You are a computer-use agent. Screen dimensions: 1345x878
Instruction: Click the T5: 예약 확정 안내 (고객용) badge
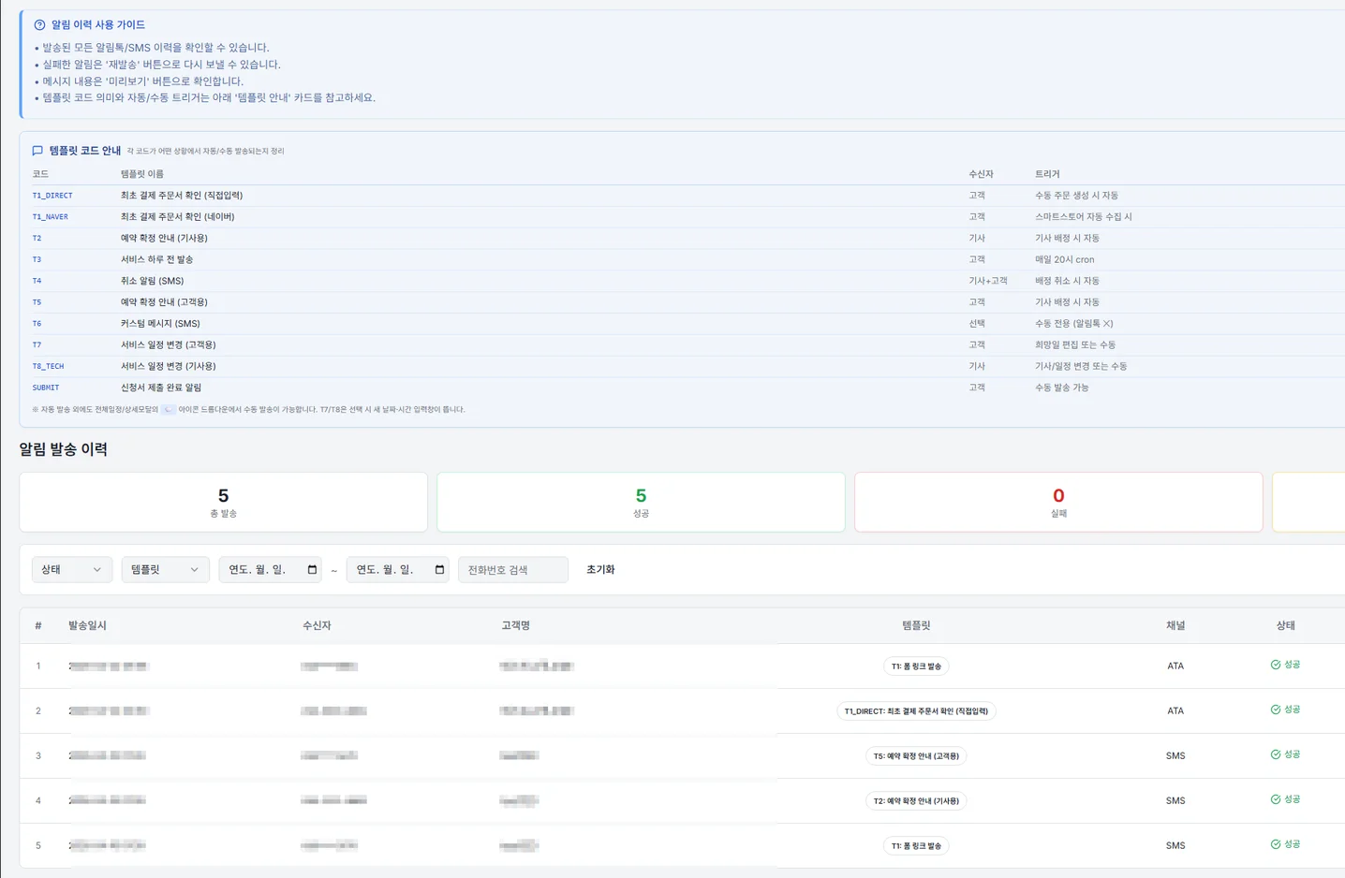916,756
